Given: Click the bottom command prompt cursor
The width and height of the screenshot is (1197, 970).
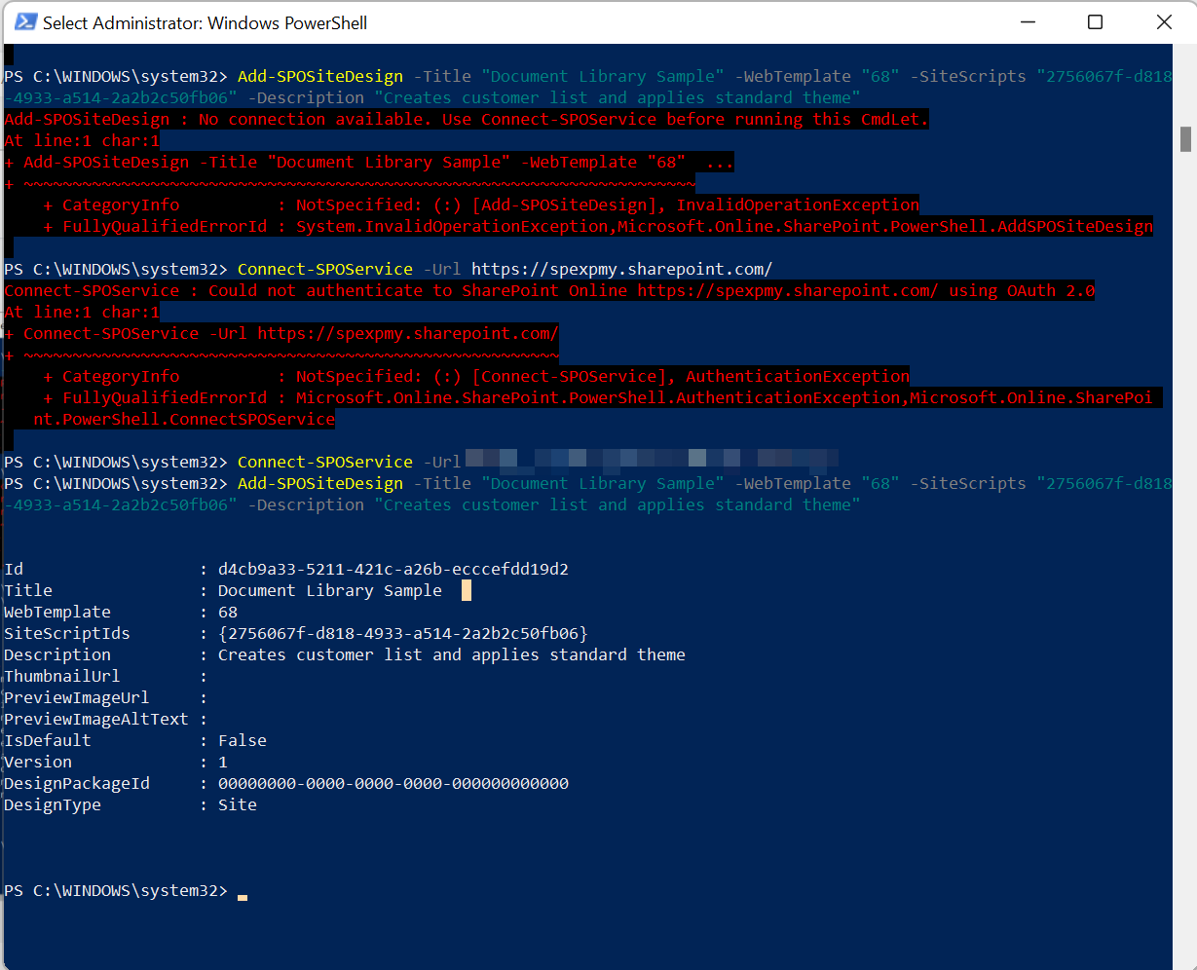Looking at the screenshot, I should [x=243, y=897].
